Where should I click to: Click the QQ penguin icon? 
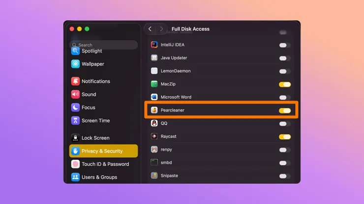pos(154,123)
